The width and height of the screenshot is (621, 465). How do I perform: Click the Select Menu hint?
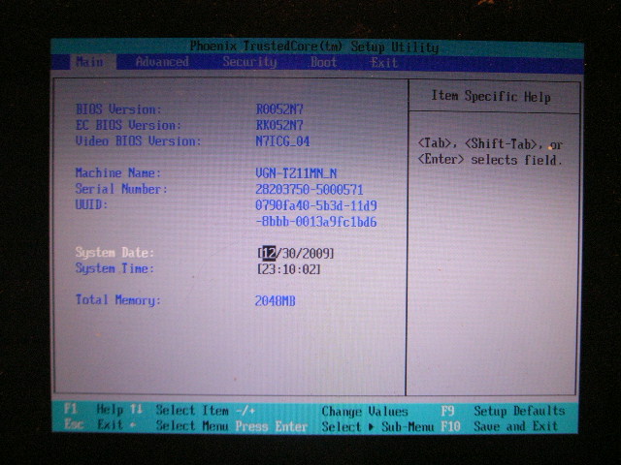coord(192,426)
